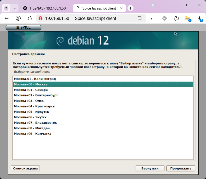Select timezone Москва+01 - Самара
The image size is (206, 179).
(103, 90)
